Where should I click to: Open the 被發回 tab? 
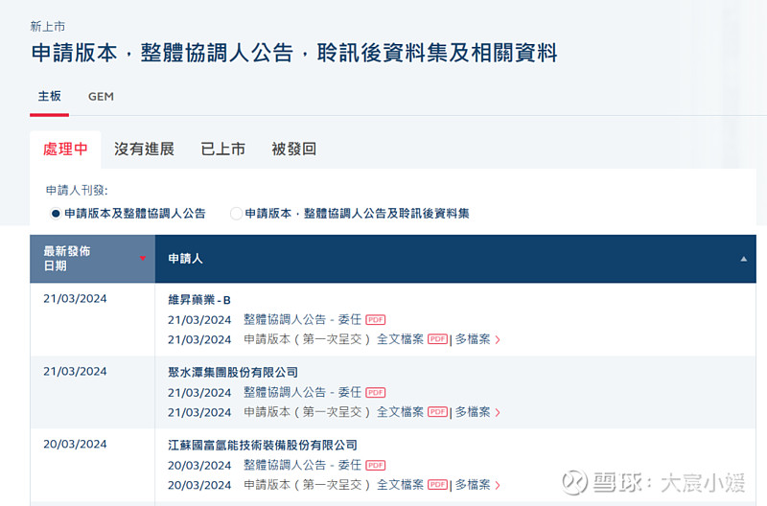[x=294, y=149]
